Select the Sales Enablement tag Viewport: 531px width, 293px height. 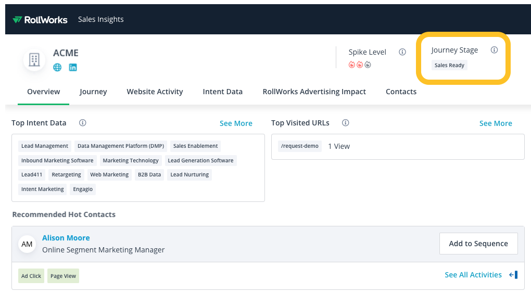(195, 146)
